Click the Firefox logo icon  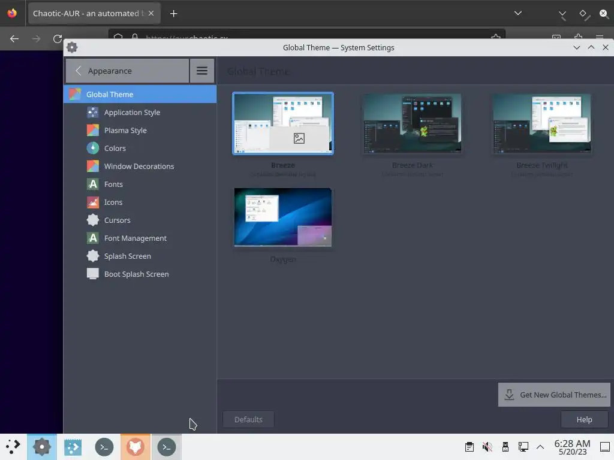pyautogui.click(x=12, y=13)
